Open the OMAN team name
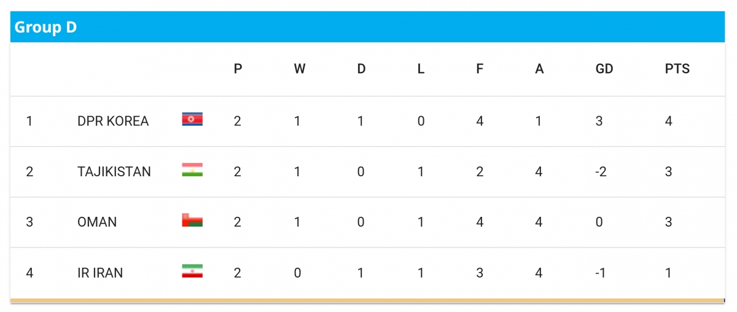This screenshot has width=737, height=312. tap(97, 222)
